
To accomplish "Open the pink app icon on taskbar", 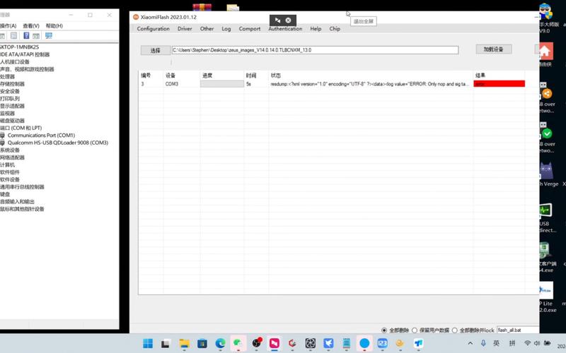I will pos(275,343).
